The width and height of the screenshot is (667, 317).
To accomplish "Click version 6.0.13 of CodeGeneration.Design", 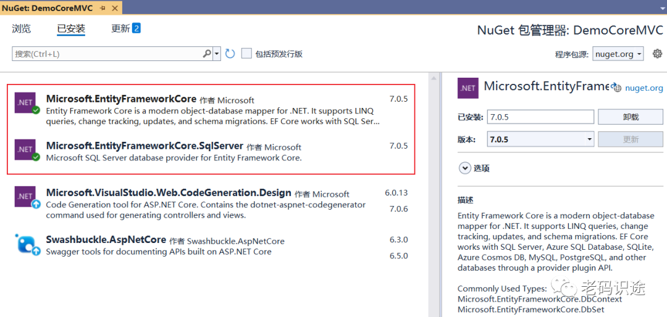I will click(x=396, y=193).
